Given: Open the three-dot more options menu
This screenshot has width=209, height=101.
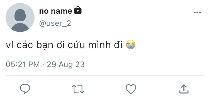Looking at the screenshot, I should click(x=197, y=13).
